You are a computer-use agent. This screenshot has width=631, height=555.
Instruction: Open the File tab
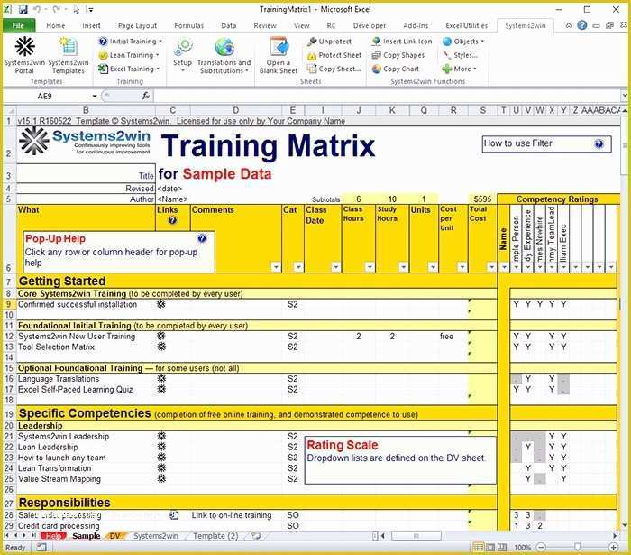(19, 25)
